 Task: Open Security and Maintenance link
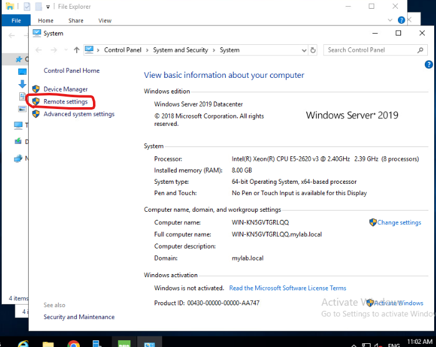(x=79, y=316)
